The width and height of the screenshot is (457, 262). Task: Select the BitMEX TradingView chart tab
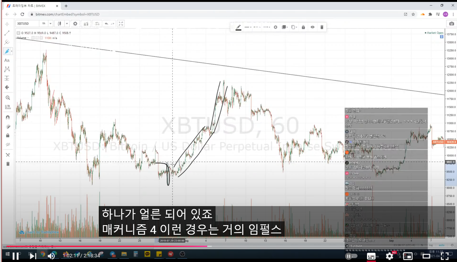pos(32,6)
